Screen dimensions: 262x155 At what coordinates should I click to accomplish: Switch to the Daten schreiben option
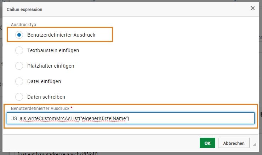coord(19,97)
